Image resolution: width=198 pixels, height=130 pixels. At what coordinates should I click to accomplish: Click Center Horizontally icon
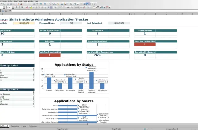(x=39, y=7)
